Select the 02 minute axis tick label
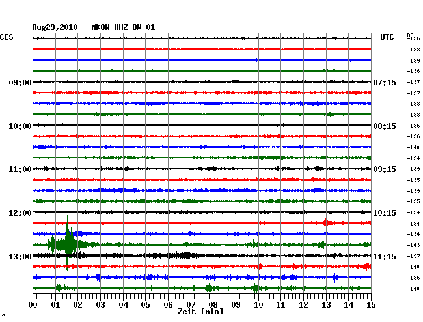The image size is (423, 322). coord(77,305)
